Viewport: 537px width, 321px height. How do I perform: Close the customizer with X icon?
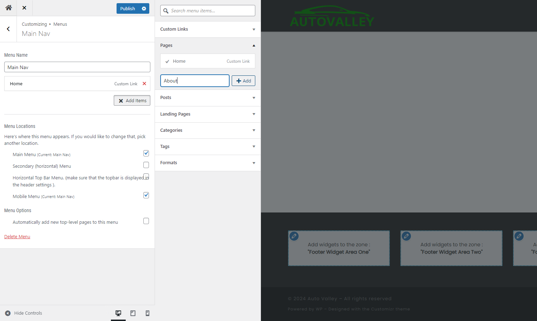tap(24, 8)
